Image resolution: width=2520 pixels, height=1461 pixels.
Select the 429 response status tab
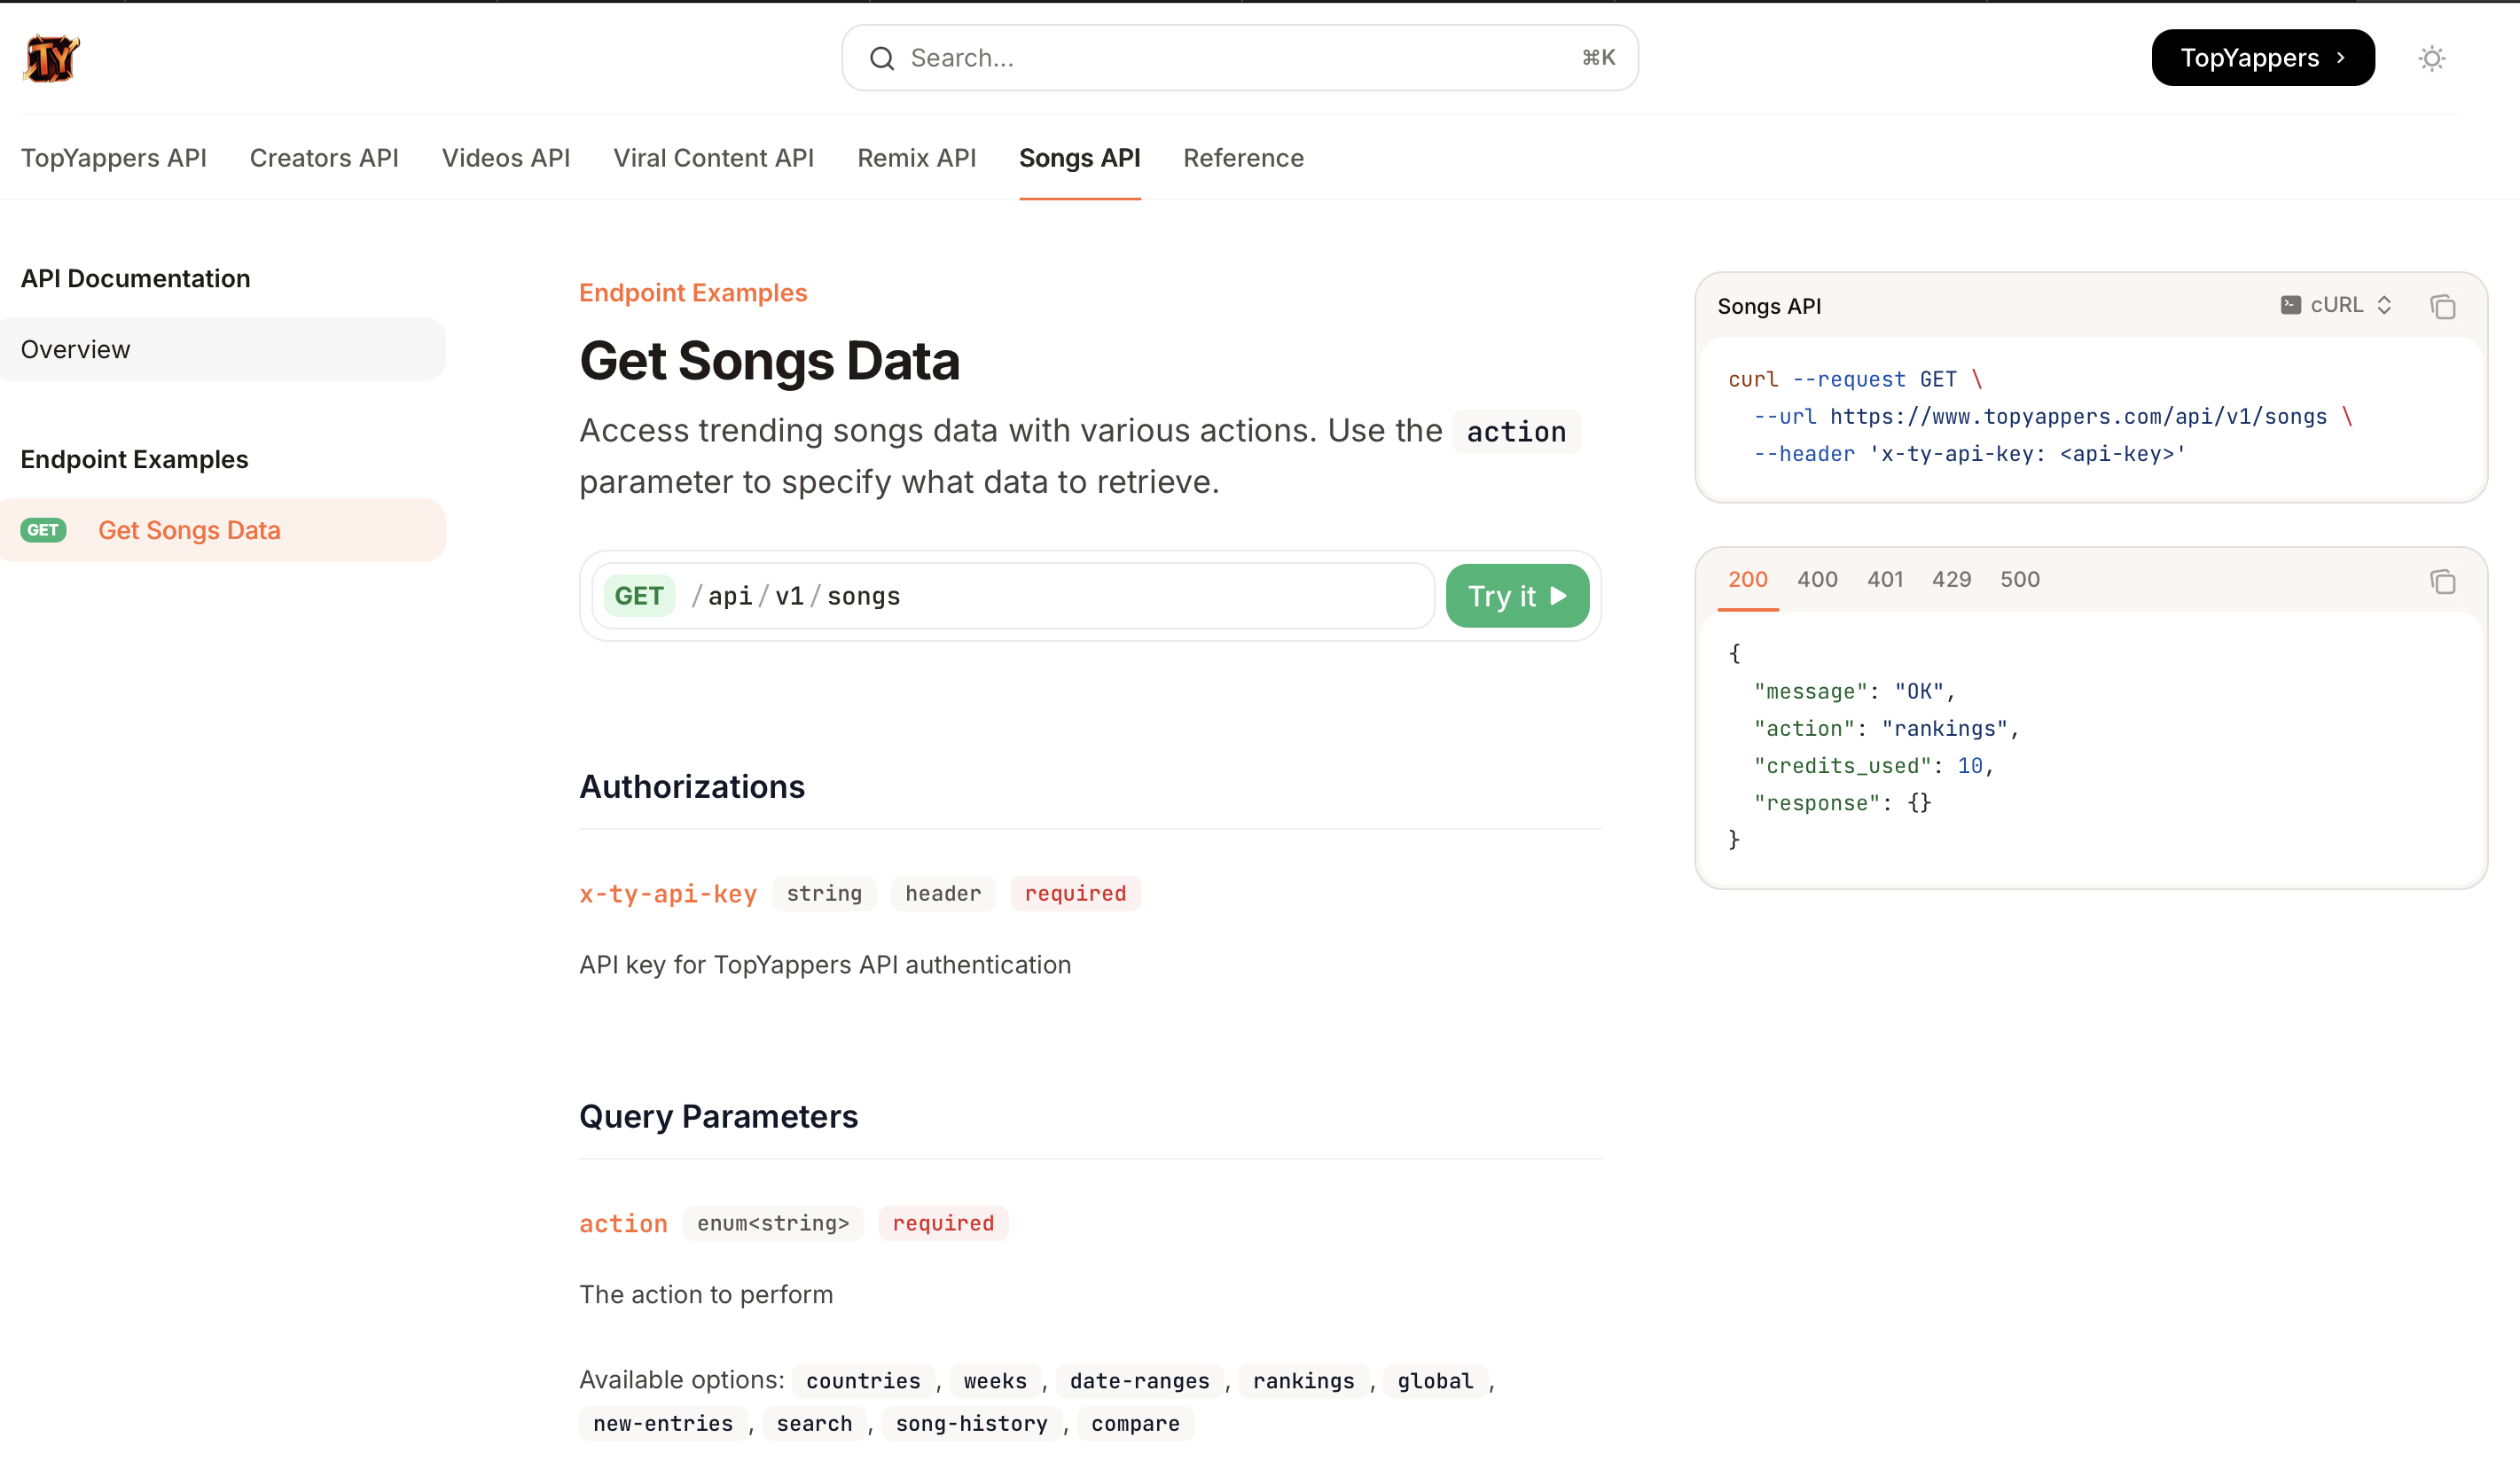click(x=1951, y=579)
